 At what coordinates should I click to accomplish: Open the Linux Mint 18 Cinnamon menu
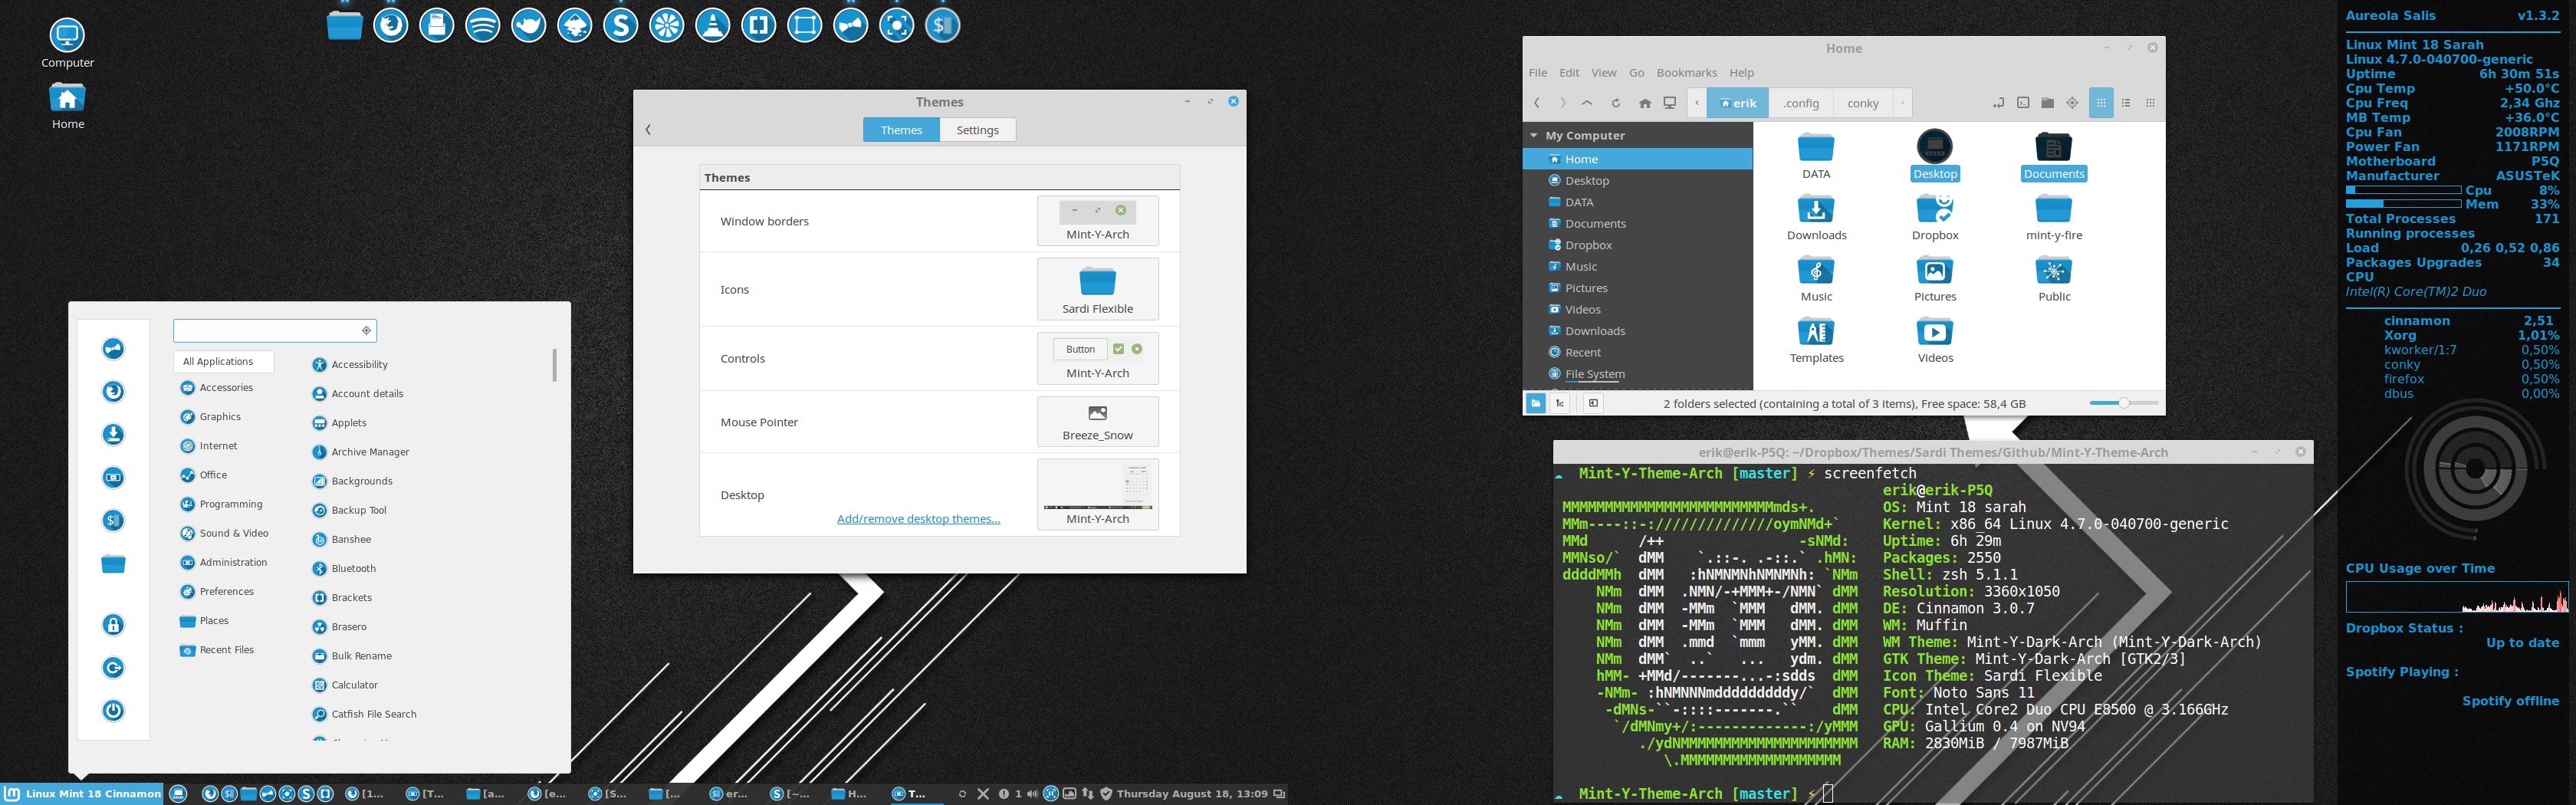click(x=82, y=794)
